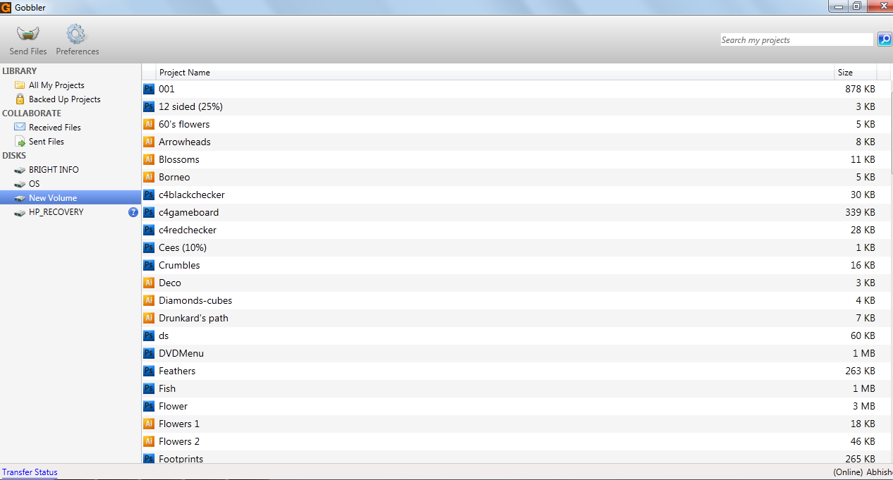Click the Illustrator icon next to Blossoms
The image size is (893, 480).
(149, 159)
